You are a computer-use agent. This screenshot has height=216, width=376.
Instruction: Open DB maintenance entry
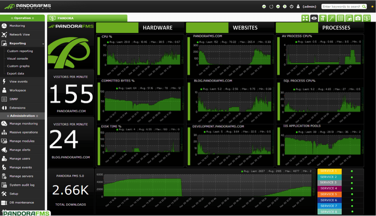(22, 202)
